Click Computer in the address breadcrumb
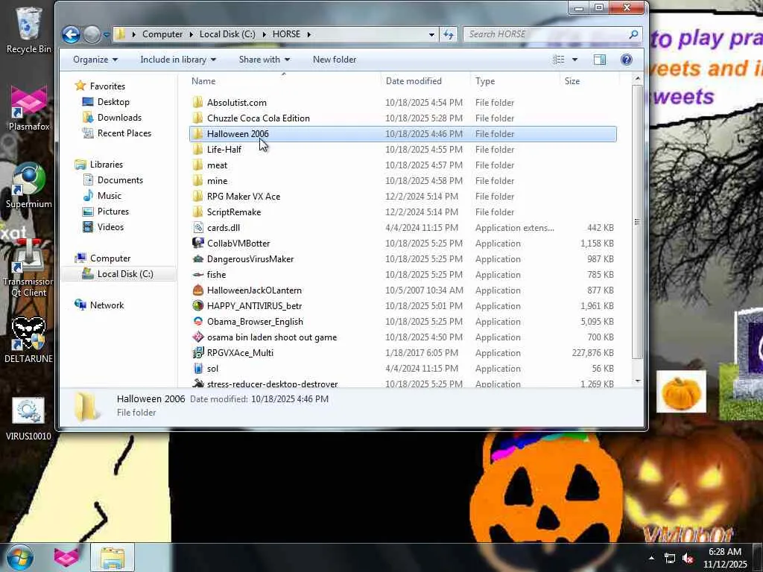Image resolution: width=763 pixels, height=572 pixels. (162, 34)
